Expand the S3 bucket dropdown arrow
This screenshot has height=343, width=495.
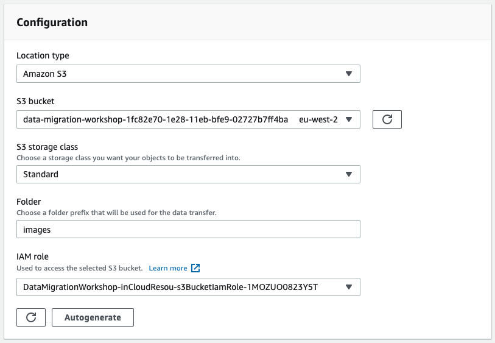348,119
